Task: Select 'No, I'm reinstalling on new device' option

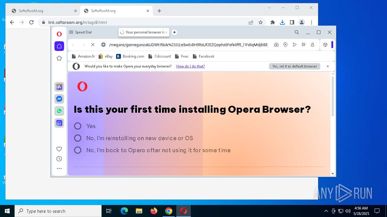Action: click(78, 138)
